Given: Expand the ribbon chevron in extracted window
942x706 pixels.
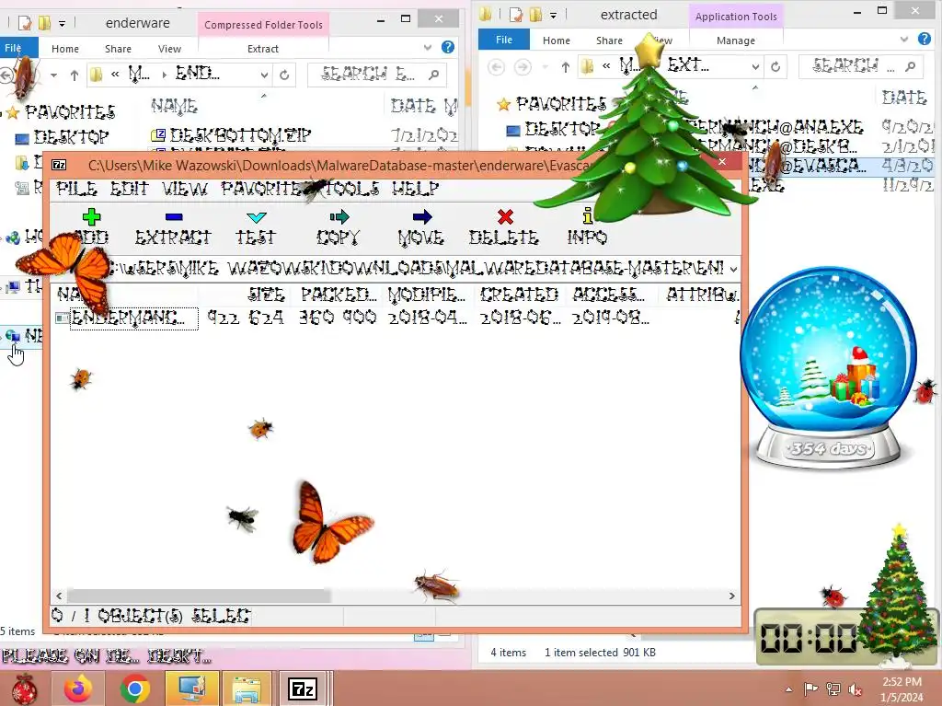Looking at the screenshot, I should tap(904, 39).
